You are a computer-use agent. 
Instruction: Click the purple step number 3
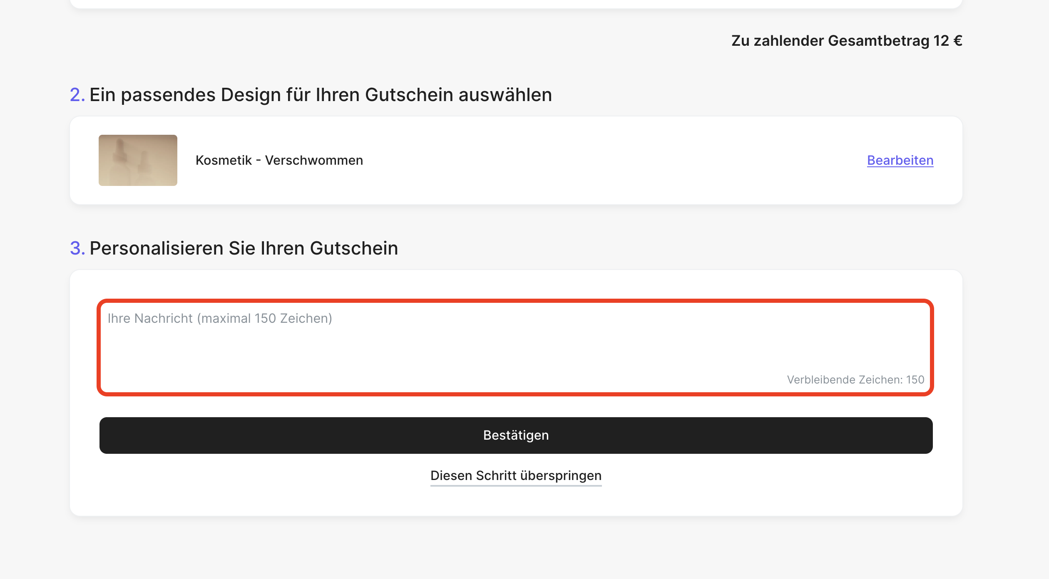[77, 248]
